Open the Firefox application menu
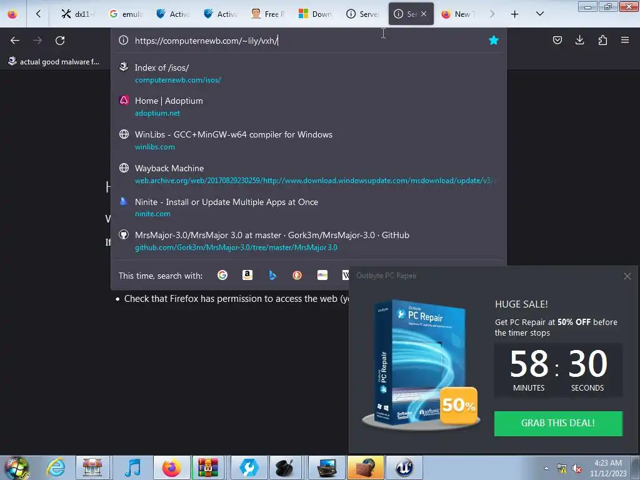Image resolution: width=640 pixels, height=480 pixels. (625, 40)
